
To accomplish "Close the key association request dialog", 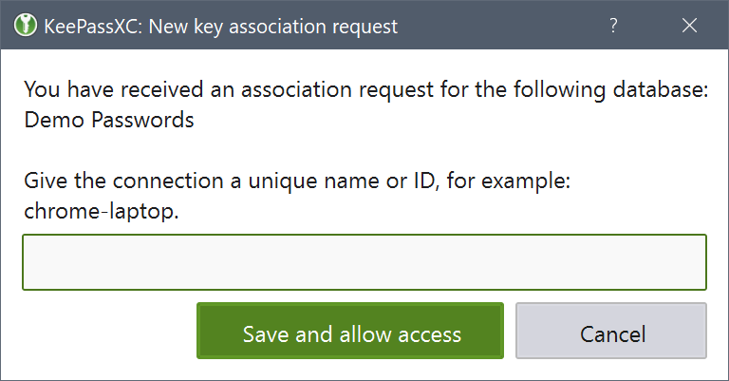I will pos(690,27).
